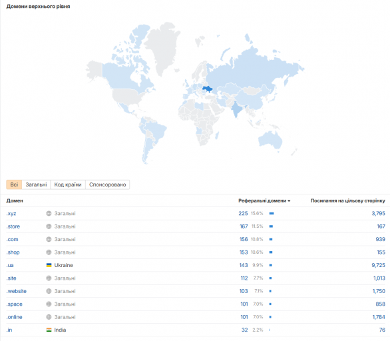Click the 9.9% share bar for .ua

pos(271,265)
